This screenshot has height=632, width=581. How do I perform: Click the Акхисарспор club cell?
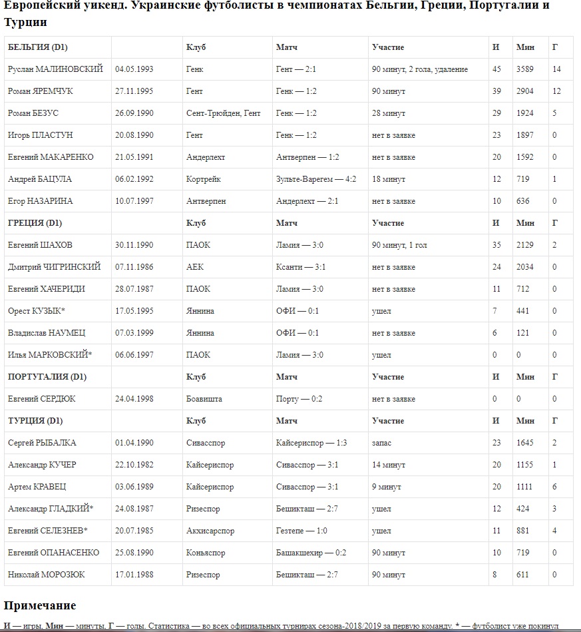pos(210,531)
